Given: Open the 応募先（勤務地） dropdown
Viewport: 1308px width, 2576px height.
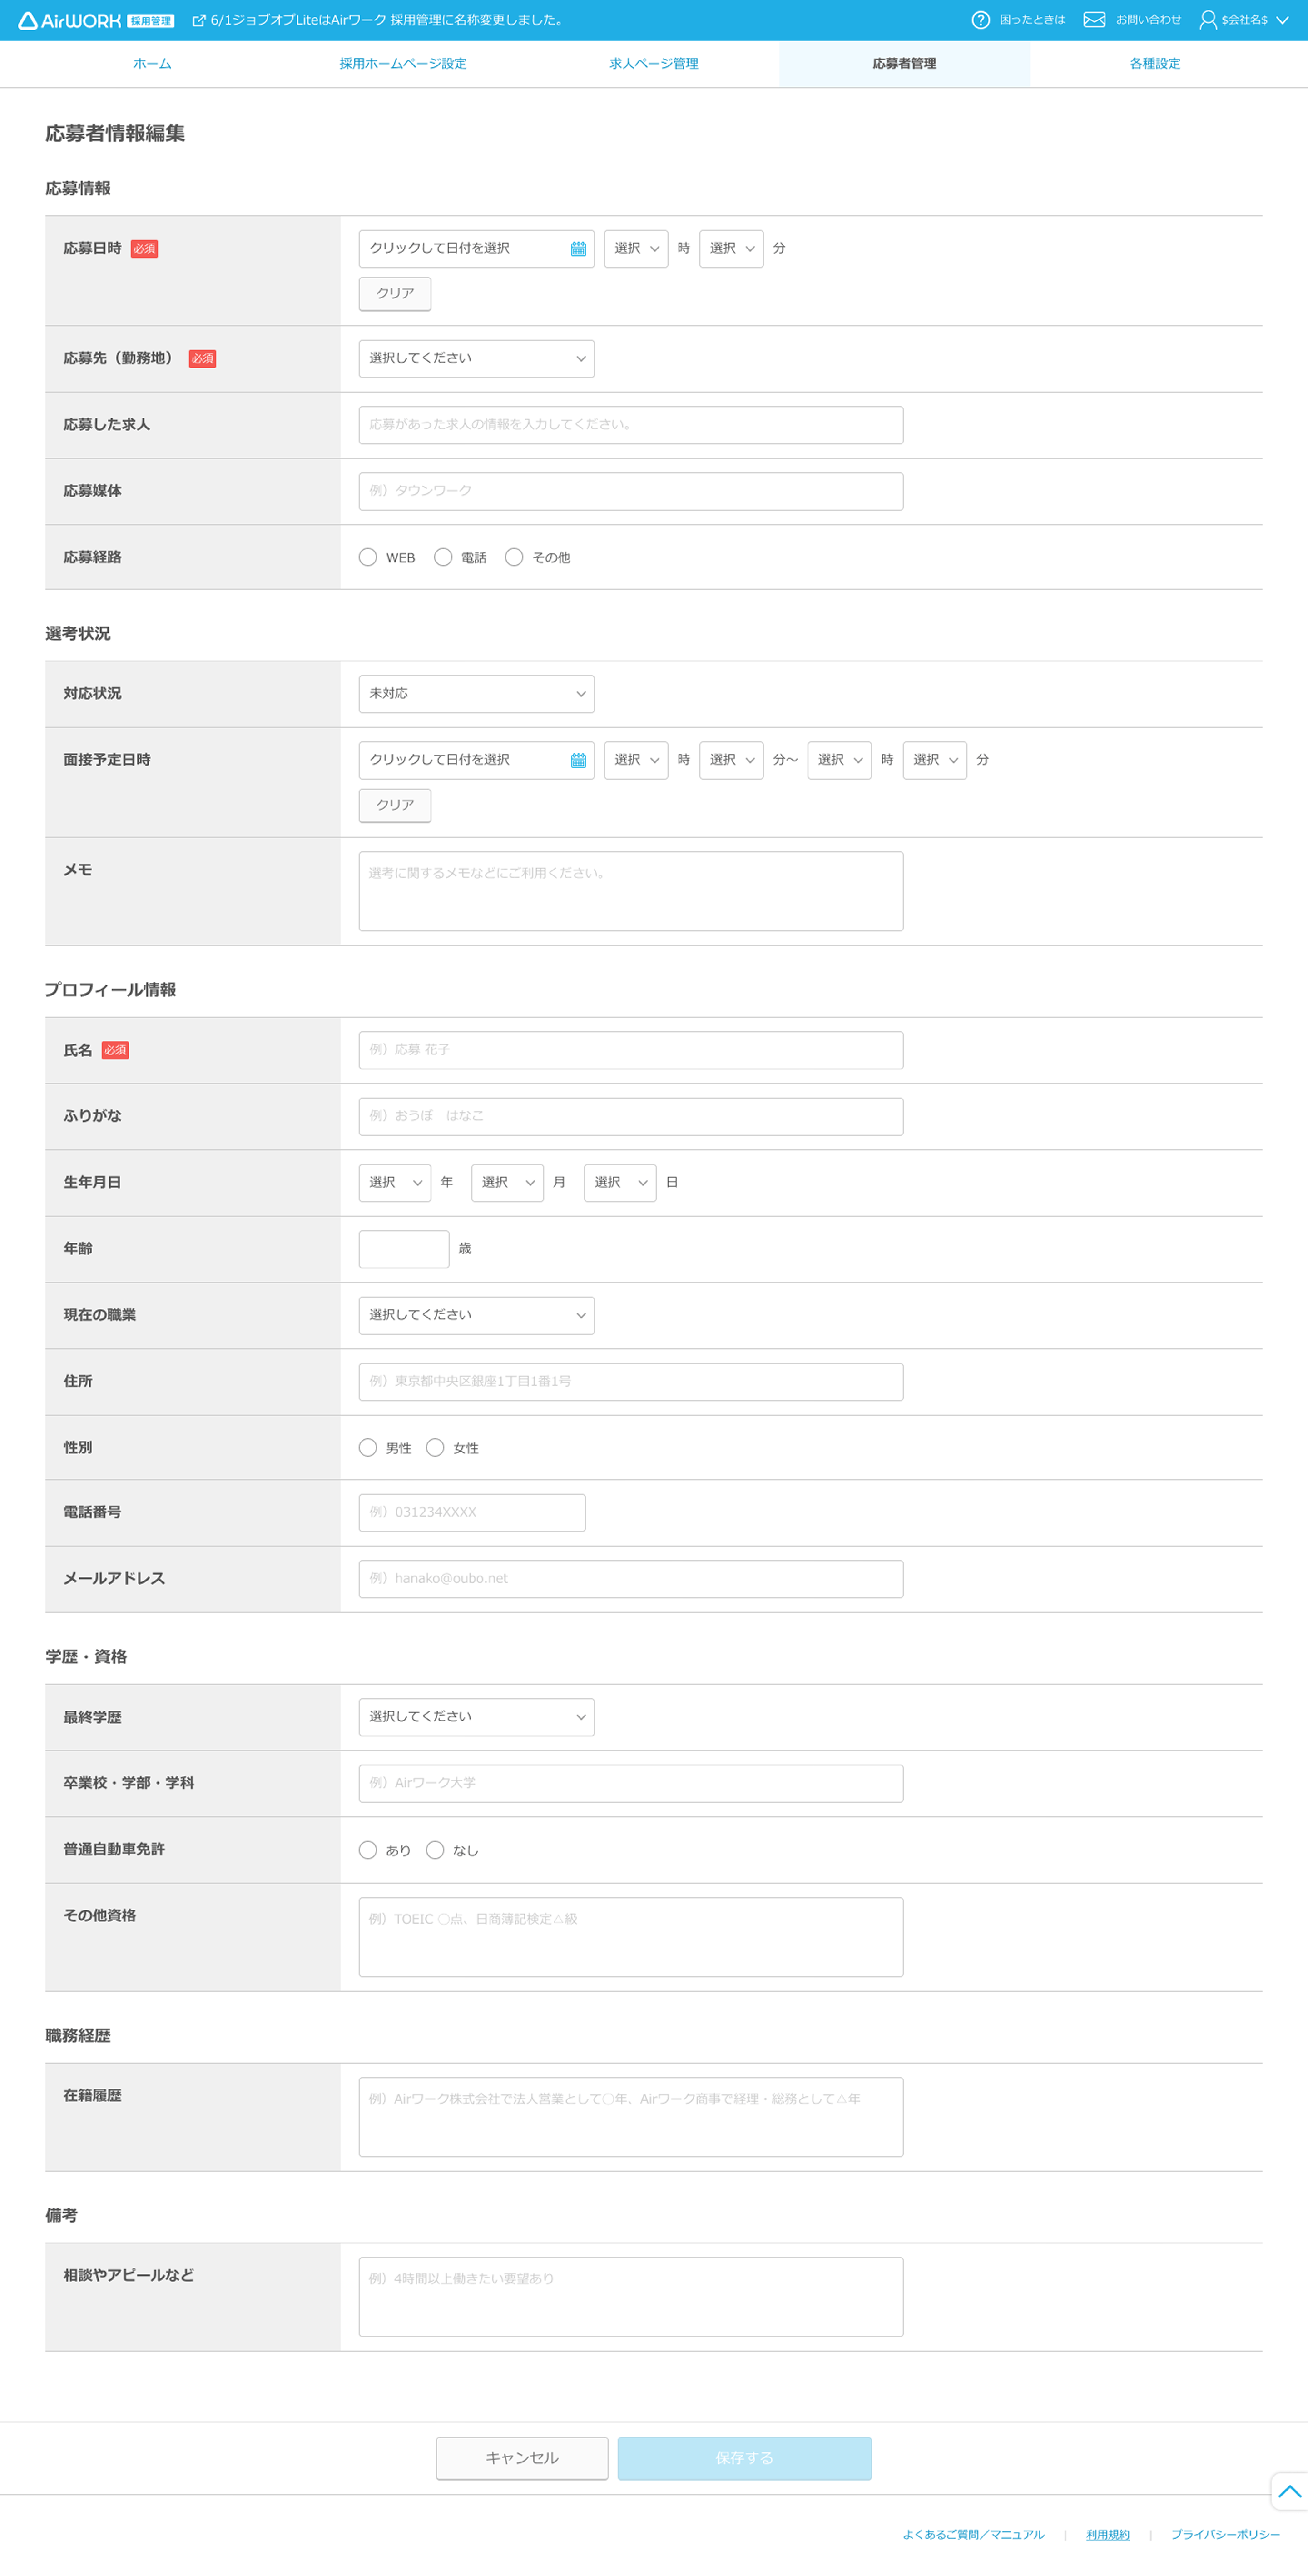Looking at the screenshot, I should pyautogui.click(x=476, y=359).
